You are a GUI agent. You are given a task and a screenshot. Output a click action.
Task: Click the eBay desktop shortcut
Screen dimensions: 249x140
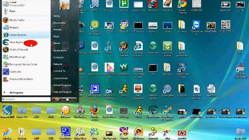[x=167, y=133]
